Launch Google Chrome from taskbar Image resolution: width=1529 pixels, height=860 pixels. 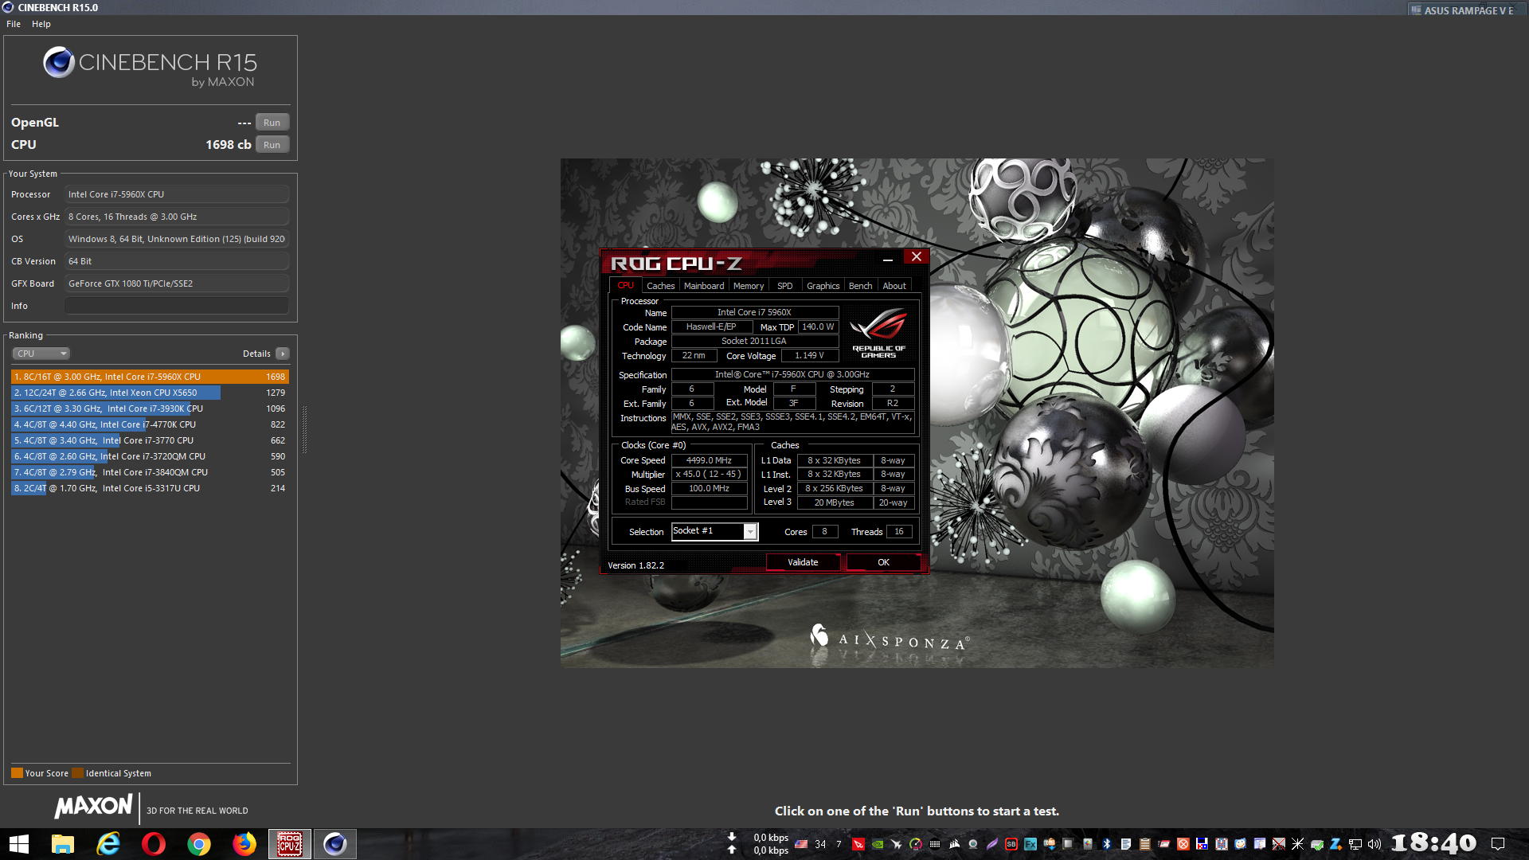pos(199,844)
